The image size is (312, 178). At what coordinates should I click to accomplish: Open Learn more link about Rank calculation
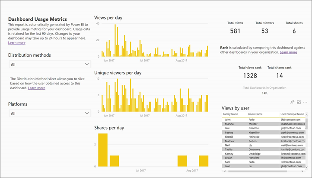[288, 52]
